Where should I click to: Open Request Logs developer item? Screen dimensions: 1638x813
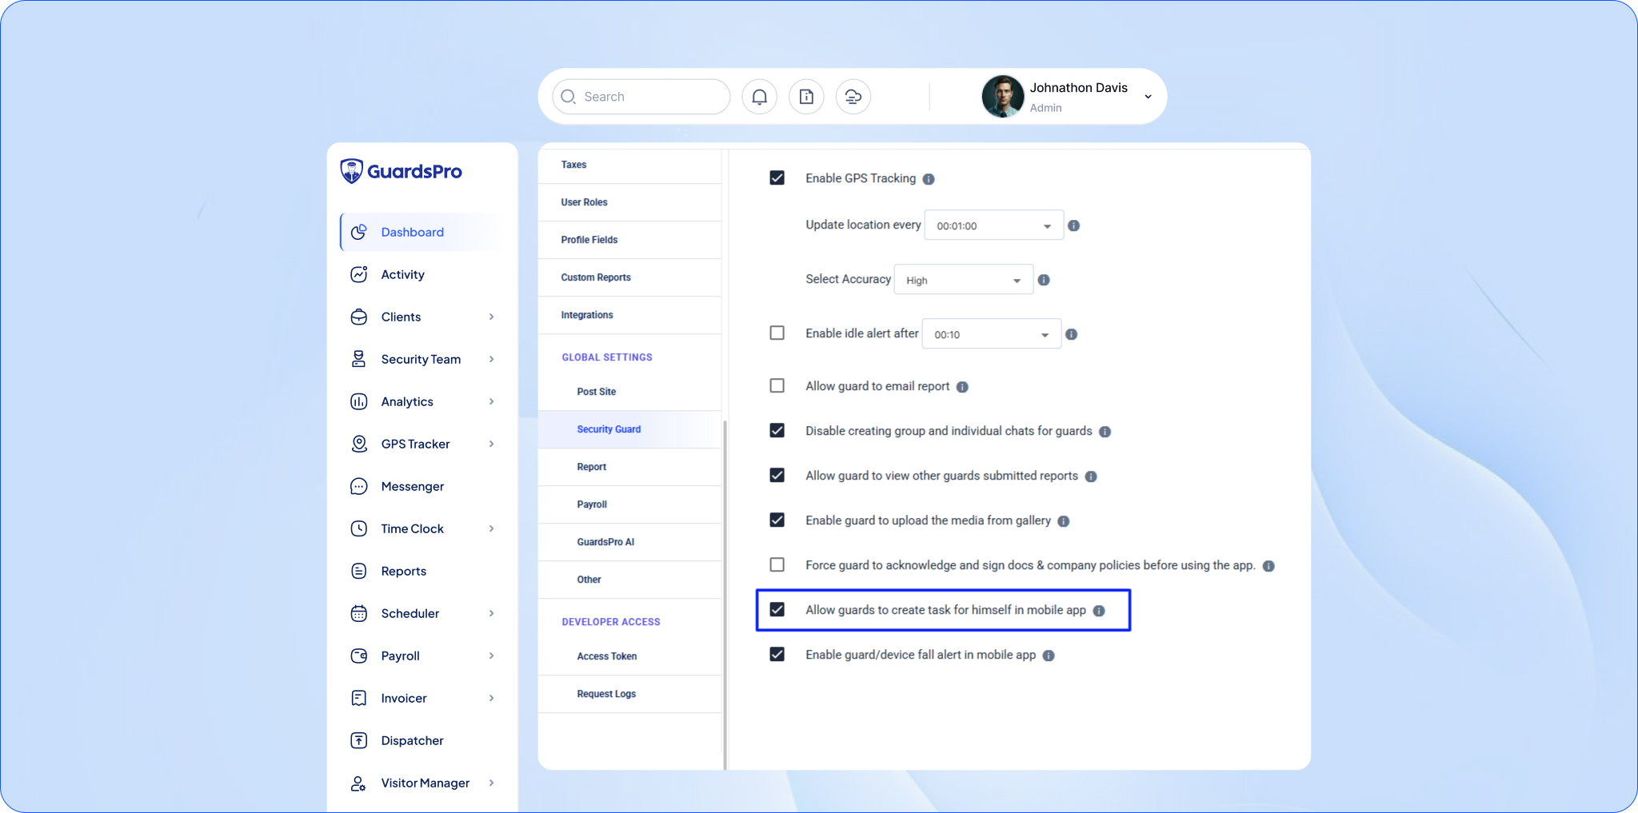pyautogui.click(x=630, y=694)
